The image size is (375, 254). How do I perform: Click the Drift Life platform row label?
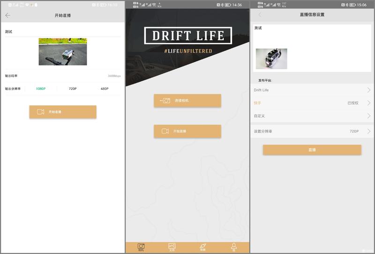[x=261, y=90]
